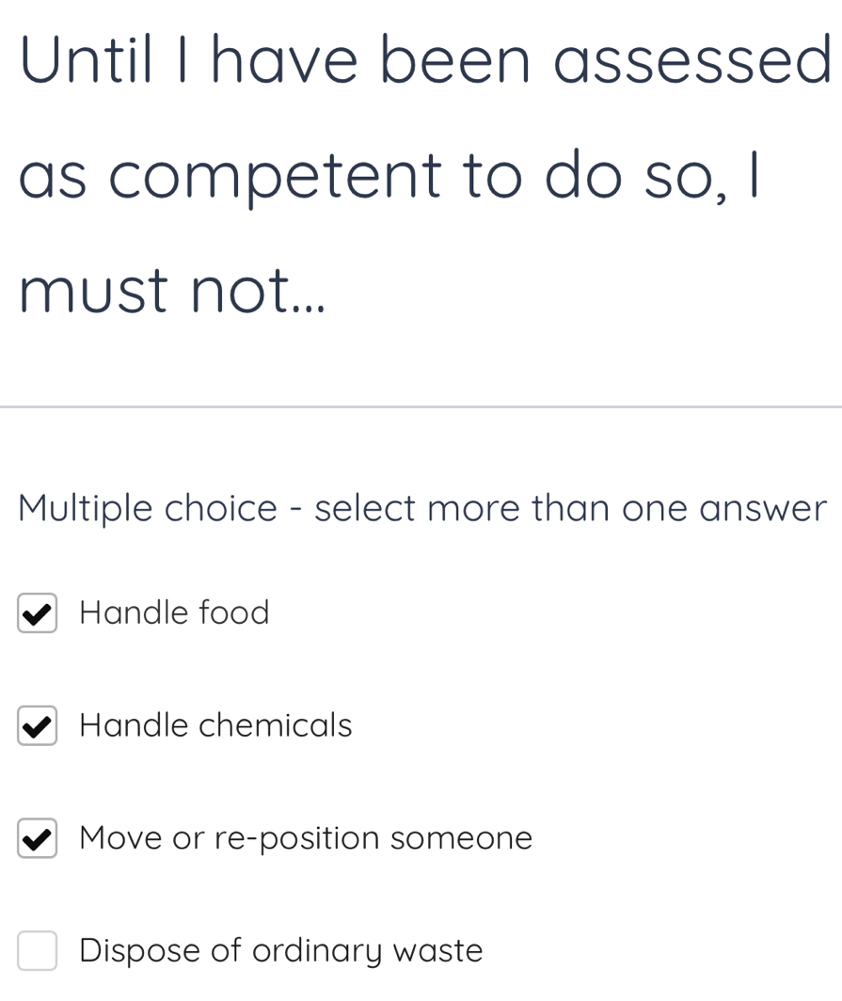Click the 'Move or re-position someone' label

click(x=305, y=838)
